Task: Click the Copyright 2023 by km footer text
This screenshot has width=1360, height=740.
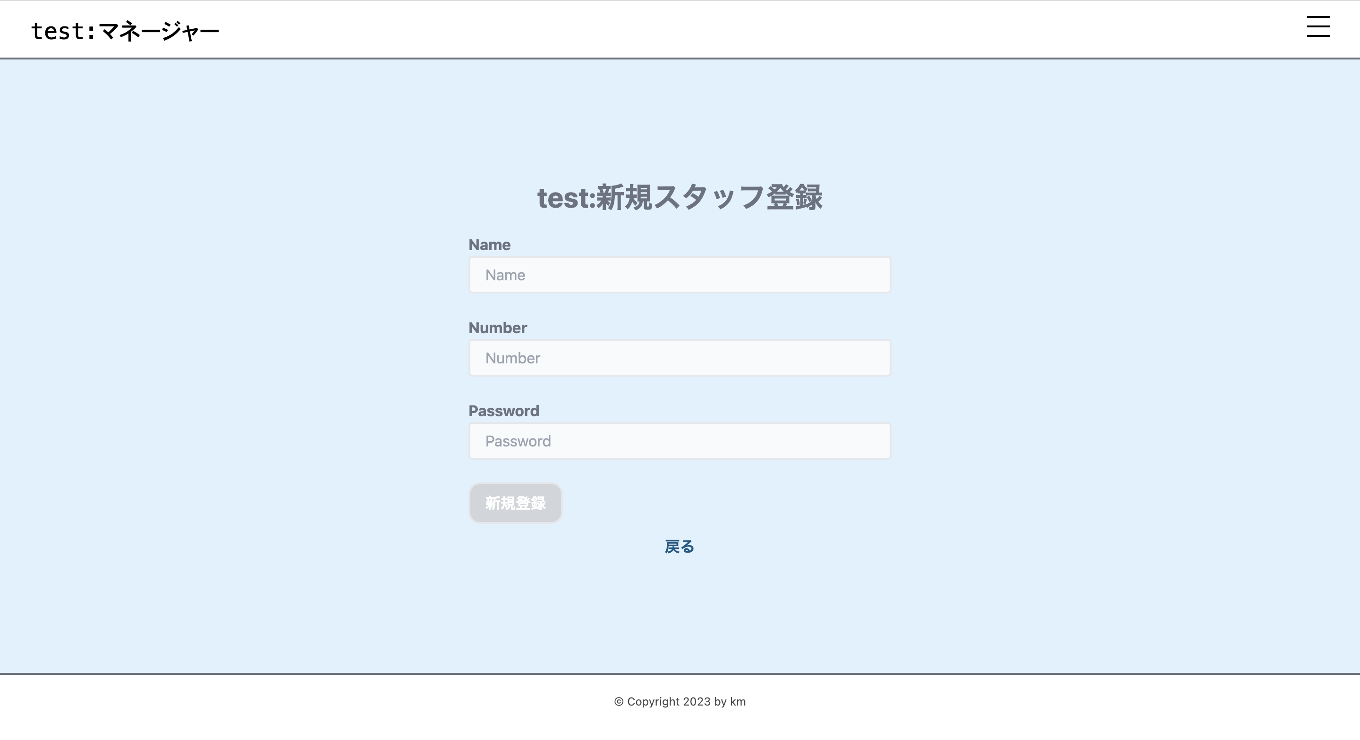Action: click(x=680, y=702)
